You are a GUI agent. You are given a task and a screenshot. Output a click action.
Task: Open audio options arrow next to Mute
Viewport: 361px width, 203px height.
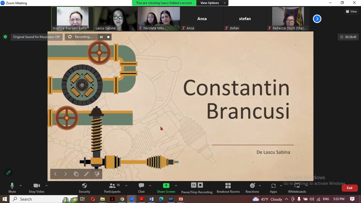click(21, 186)
